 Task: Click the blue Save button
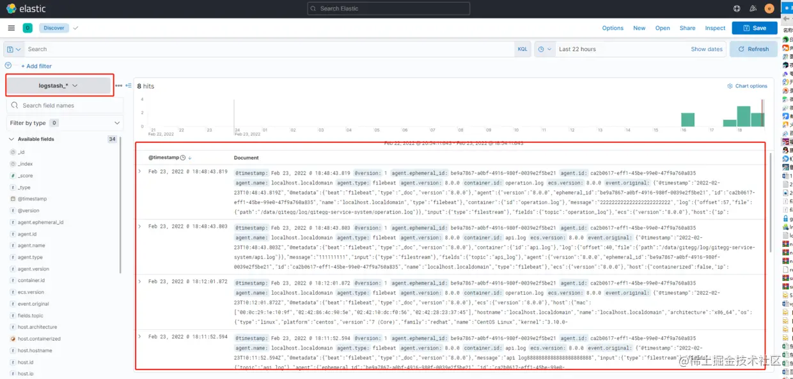tap(755, 28)
